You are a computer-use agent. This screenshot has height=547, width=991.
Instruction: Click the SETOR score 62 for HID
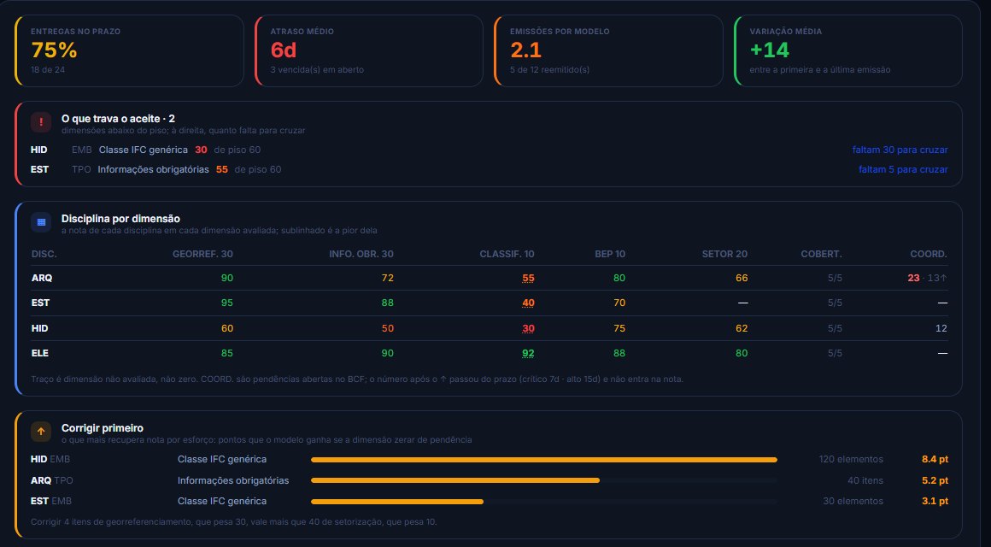point(742,328)
